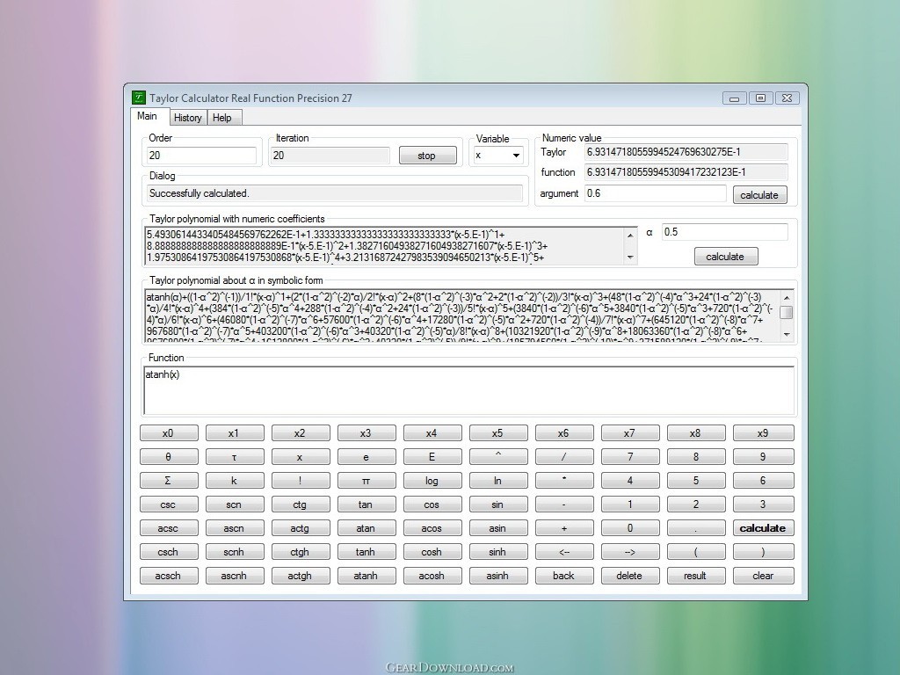Screen dimensions: 900x675
Task: Click the minus key
Action: coord(564,505)
